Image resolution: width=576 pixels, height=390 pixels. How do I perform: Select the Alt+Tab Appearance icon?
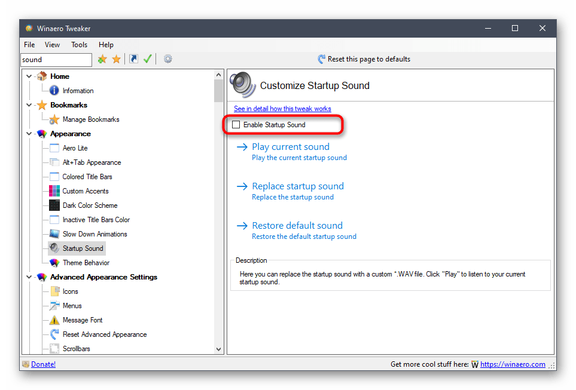[x=54, y=162]
